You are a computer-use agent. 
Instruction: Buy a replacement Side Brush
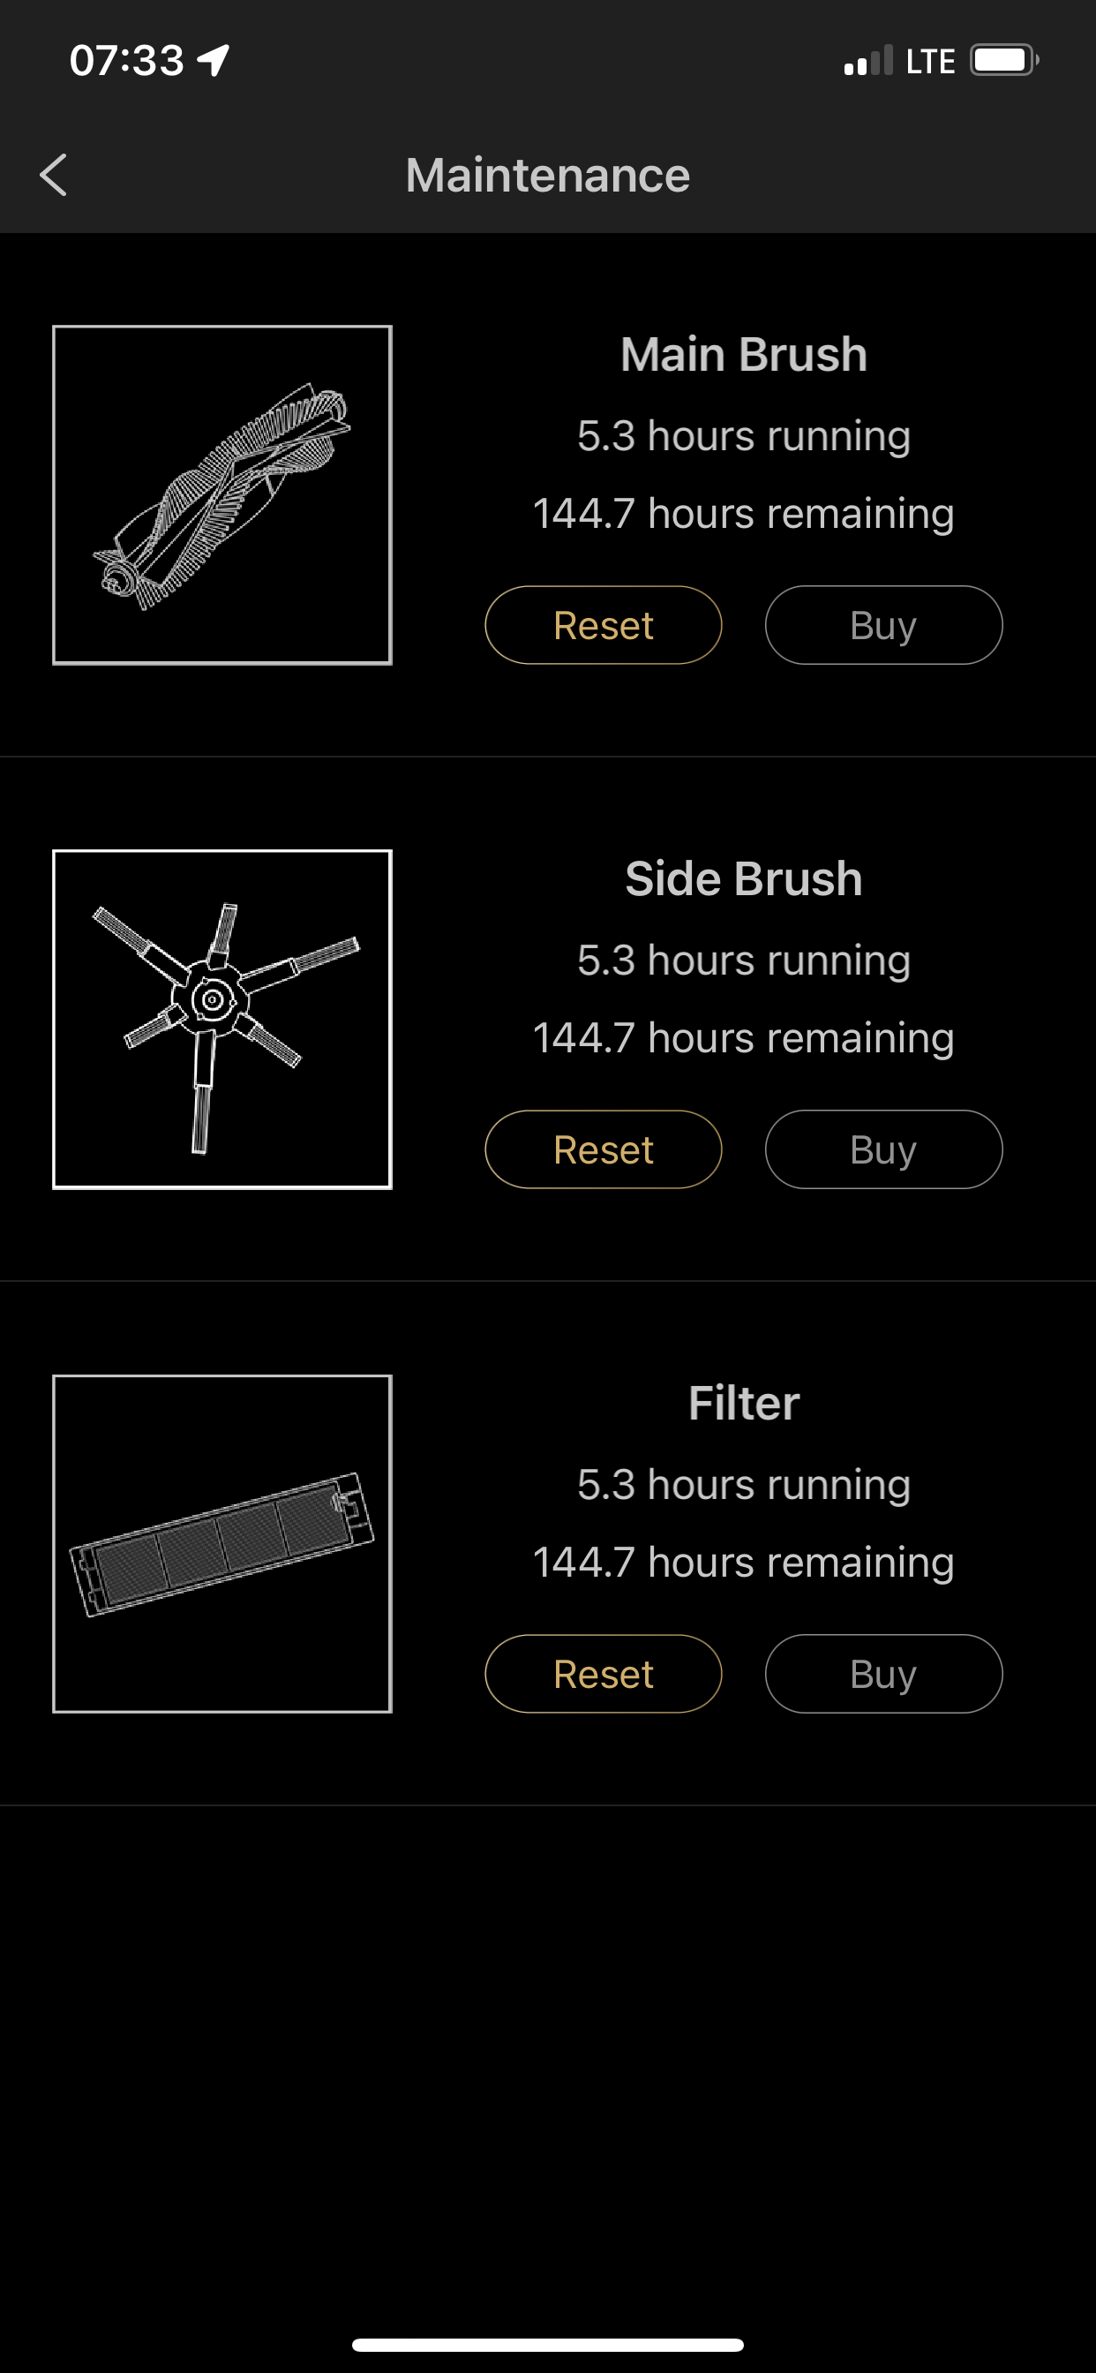tap(883, 1149)
